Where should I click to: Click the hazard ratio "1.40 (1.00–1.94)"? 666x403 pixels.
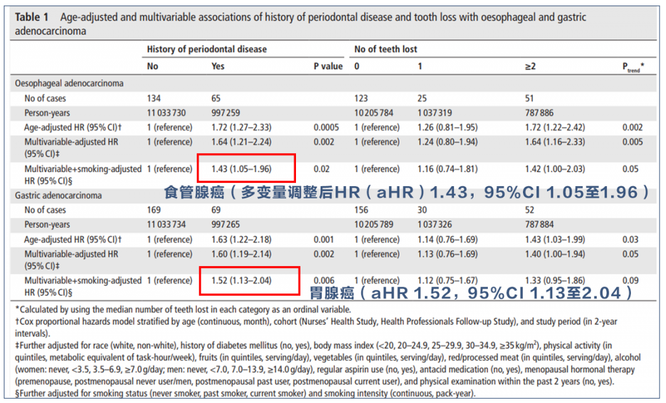[555, 254]
